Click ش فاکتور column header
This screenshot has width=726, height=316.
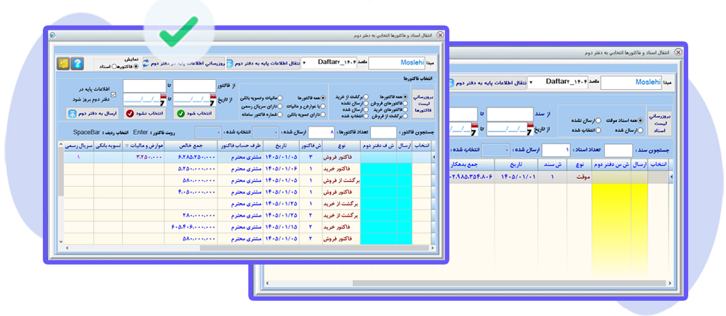[x=311, y=146]
